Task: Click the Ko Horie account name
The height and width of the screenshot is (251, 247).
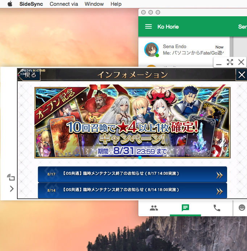Action: click(x=168, y=26)
